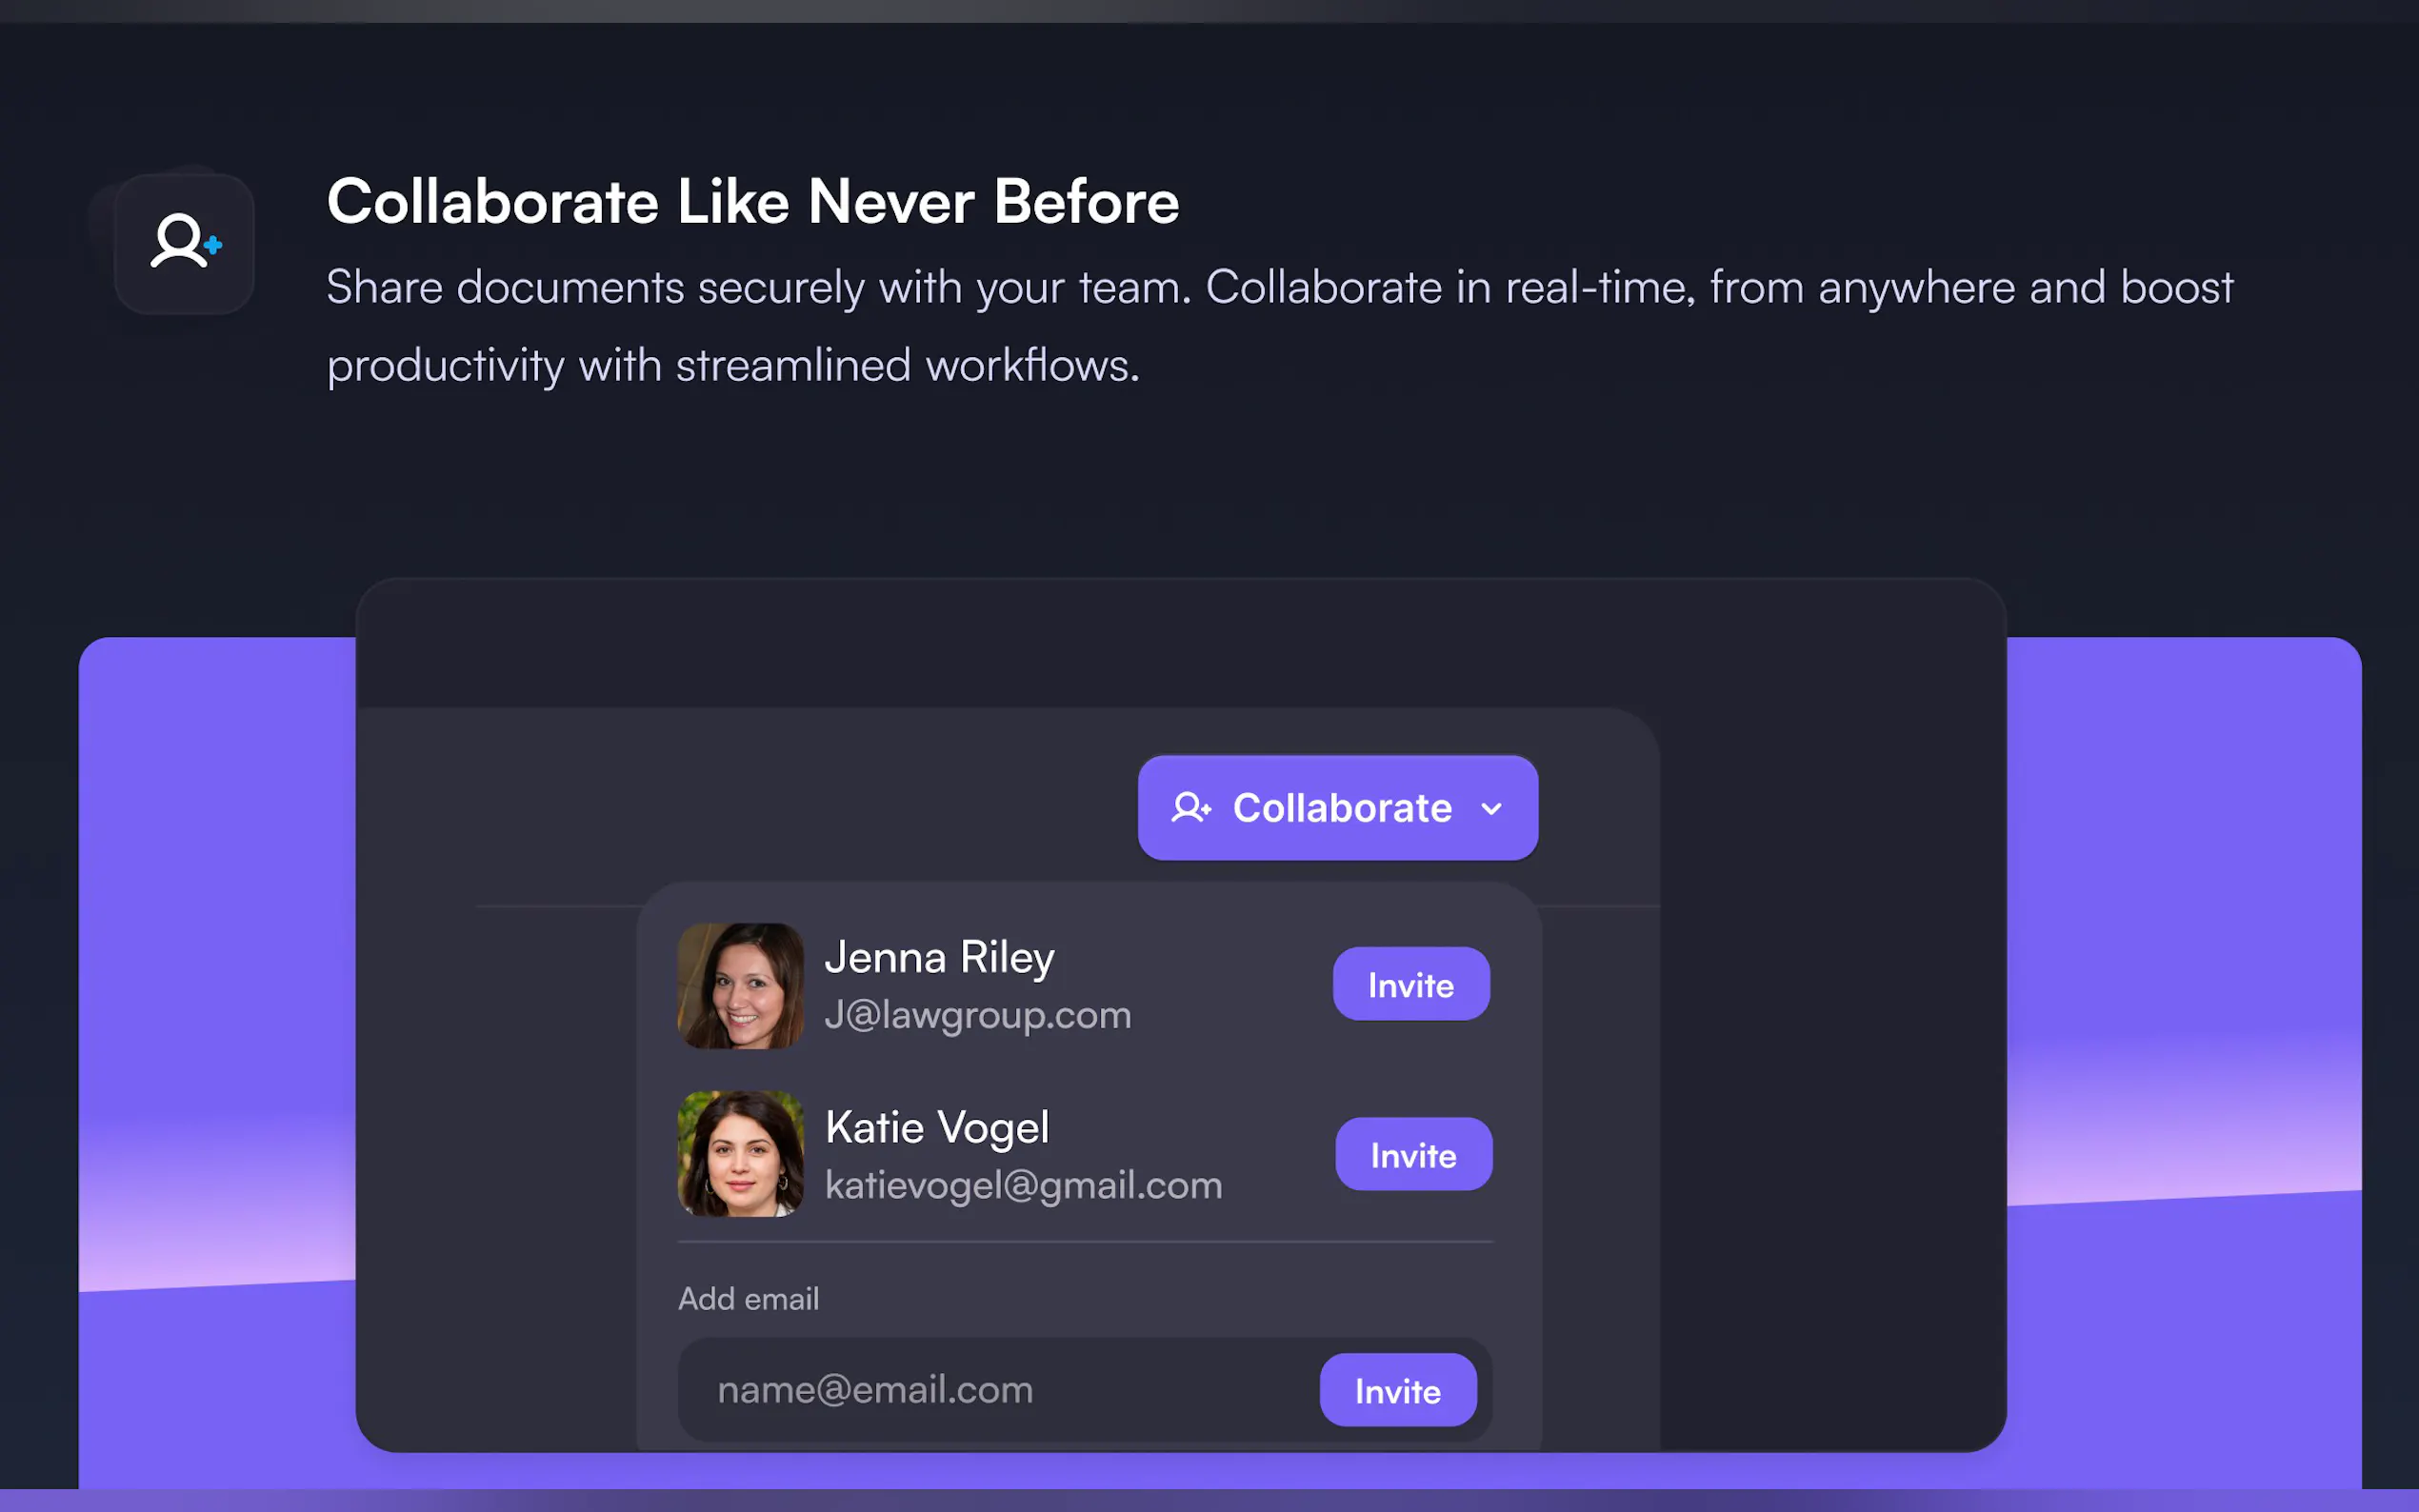Click the Collaborate button label

[x=1341, y=808]
